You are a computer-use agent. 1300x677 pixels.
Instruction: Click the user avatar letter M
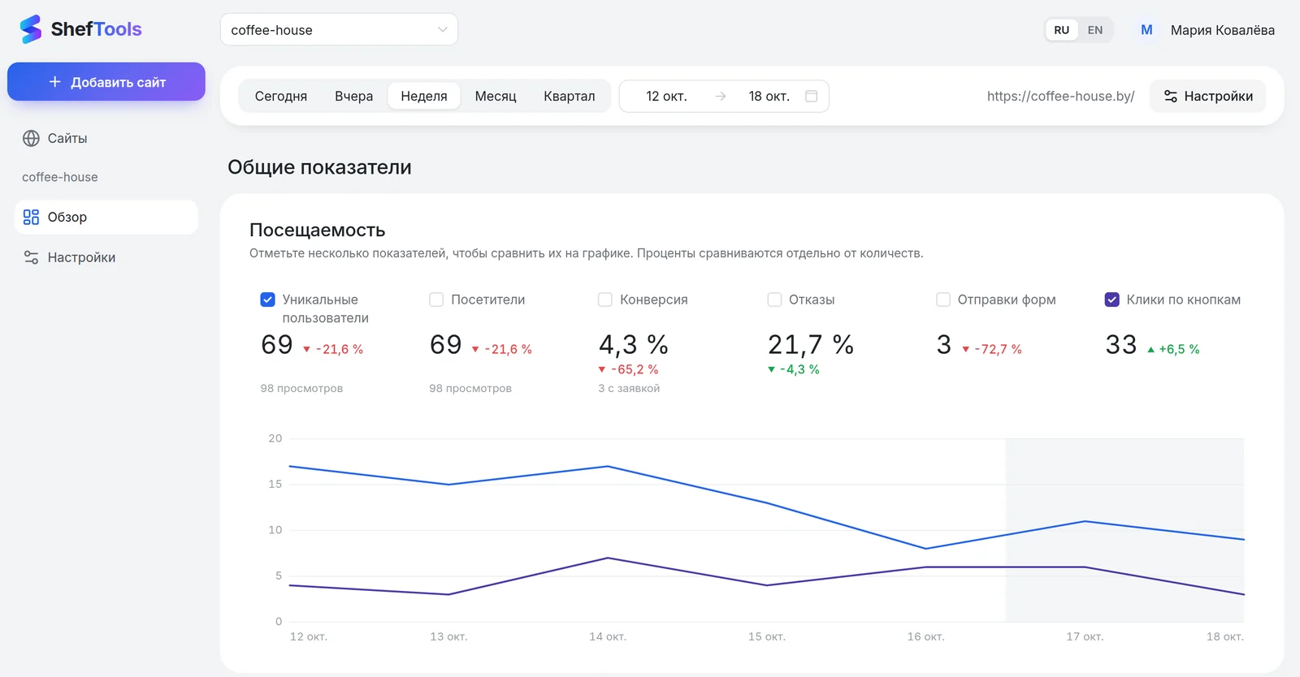1146,30
